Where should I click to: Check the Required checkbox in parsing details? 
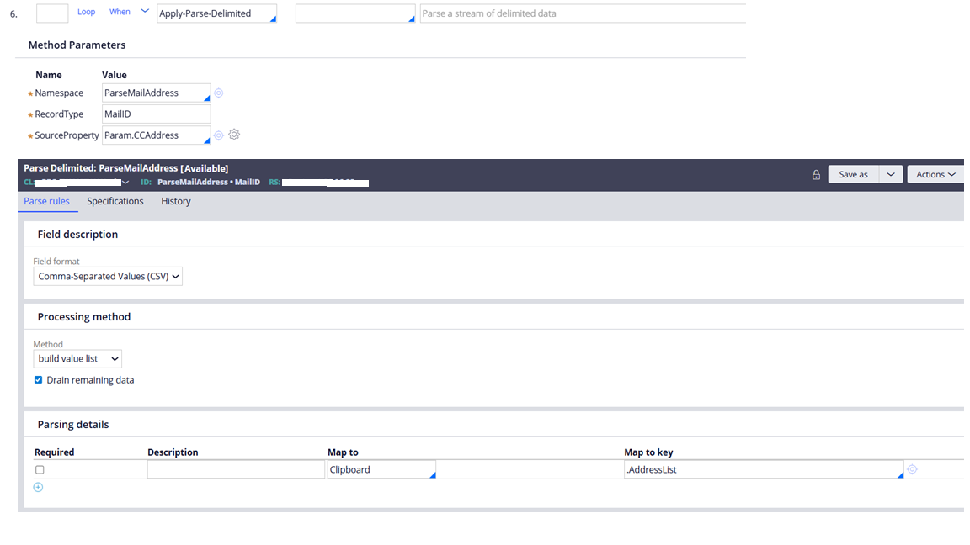point(40,470)
